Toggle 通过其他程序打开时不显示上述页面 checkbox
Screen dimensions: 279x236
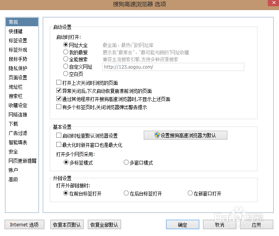(x=59, y=99)
